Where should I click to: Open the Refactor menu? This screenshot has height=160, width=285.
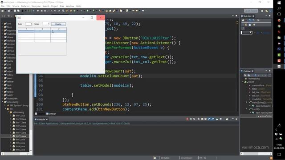[25, 6]
